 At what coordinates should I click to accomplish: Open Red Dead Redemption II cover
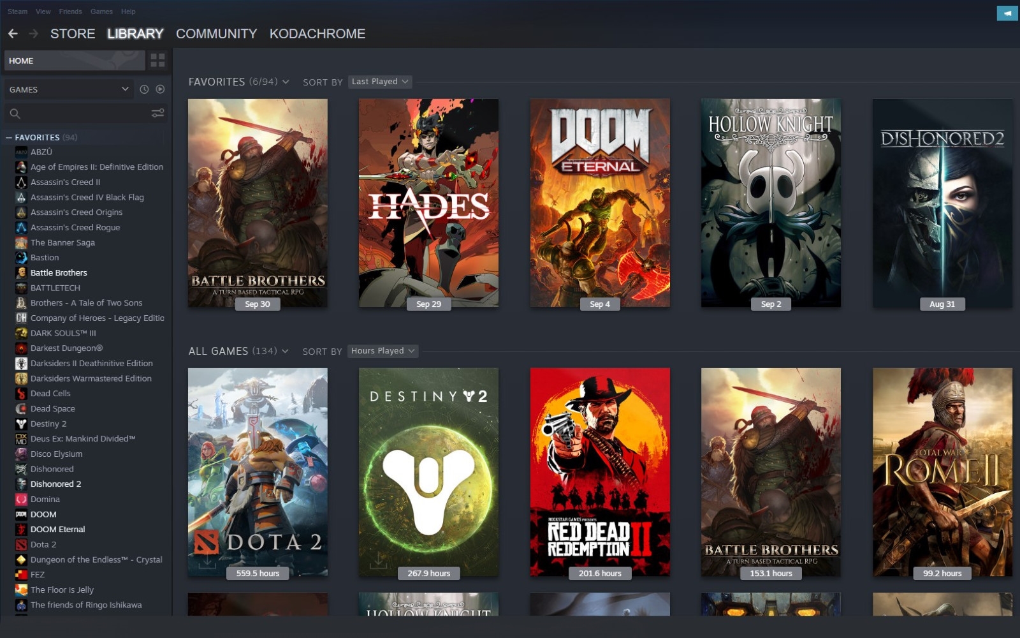[600, 472]
